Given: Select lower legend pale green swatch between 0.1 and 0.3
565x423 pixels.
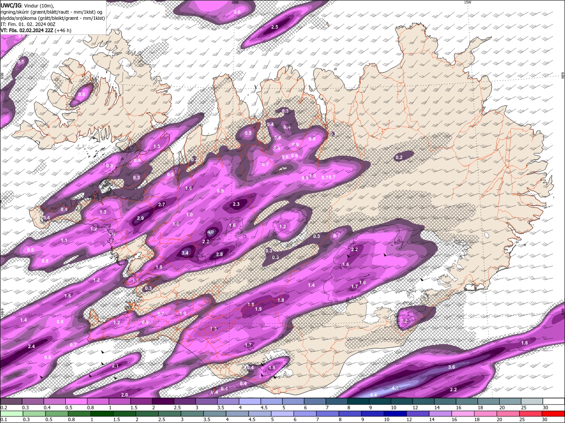Looking at the screenshot, I should 11,414.
